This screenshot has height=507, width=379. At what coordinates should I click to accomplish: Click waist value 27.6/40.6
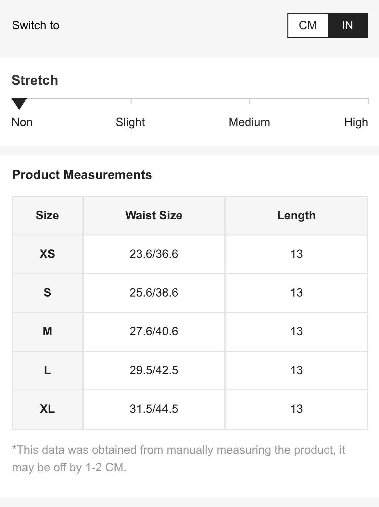pyautogui.click(x=154, y=331)
